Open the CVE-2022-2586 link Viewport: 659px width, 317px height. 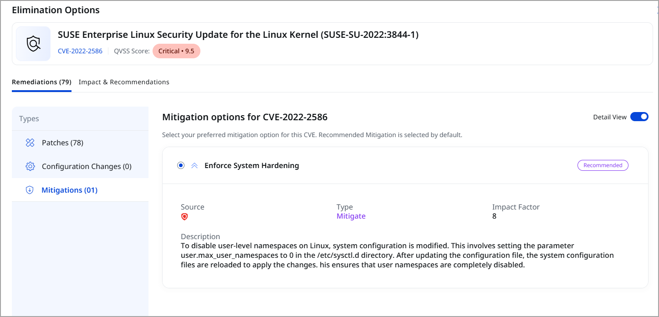(x=80, y=51)
